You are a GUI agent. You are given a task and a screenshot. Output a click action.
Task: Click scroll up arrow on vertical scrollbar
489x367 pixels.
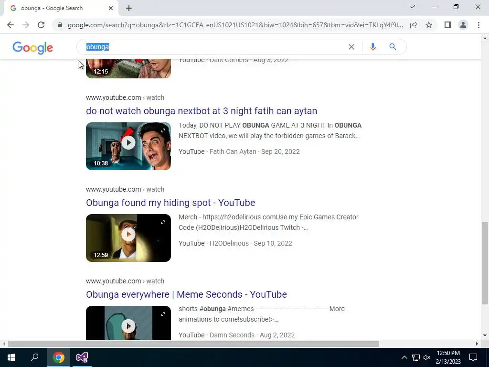click(485, 38)
